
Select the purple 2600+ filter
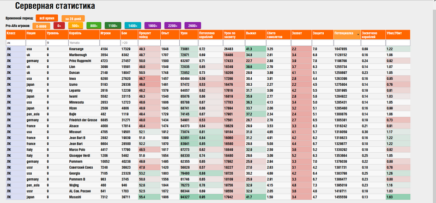point(193,26)
